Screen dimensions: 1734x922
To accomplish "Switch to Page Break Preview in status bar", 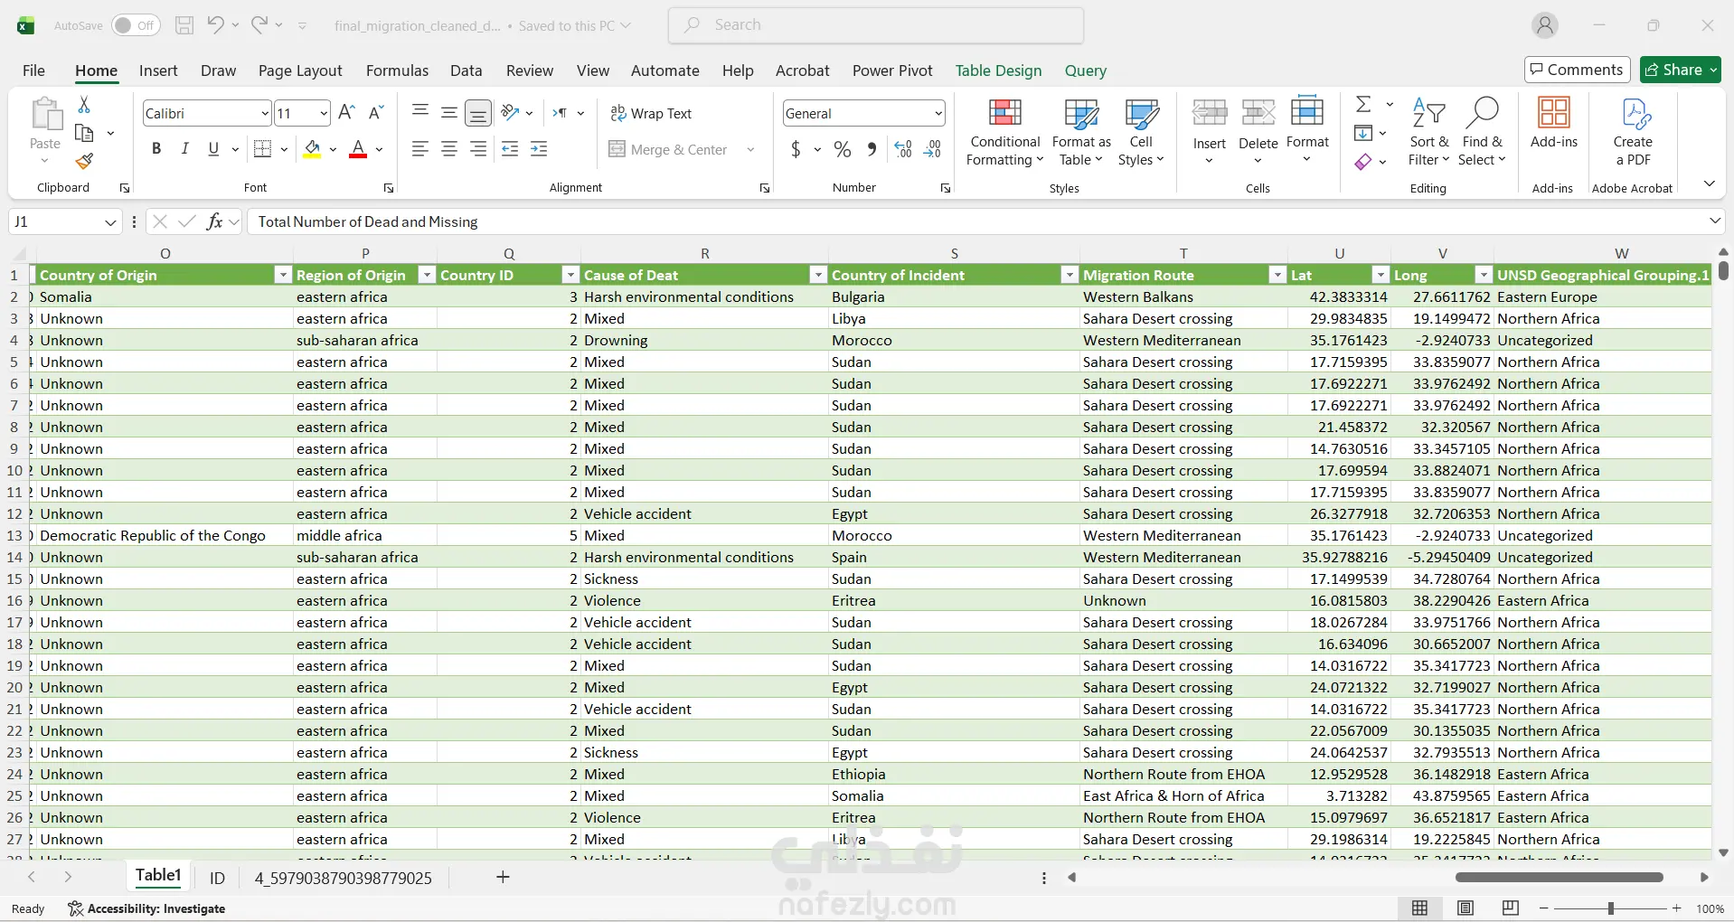I will 1511,908.
